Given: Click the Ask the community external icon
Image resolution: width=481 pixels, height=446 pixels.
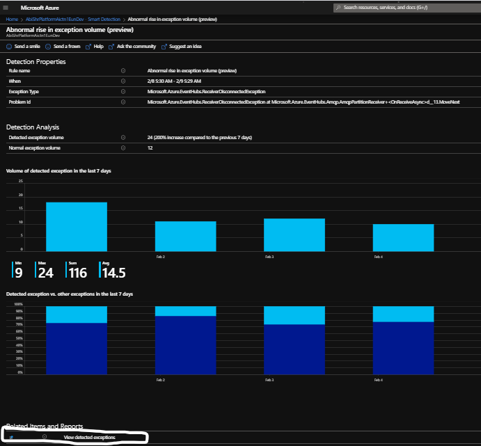Looking at the screenshot, I should pos(111,47).
